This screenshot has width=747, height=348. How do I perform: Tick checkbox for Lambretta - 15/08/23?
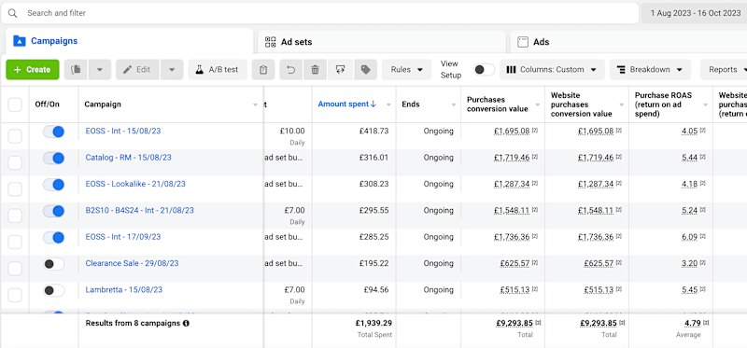tap(15, 295)
